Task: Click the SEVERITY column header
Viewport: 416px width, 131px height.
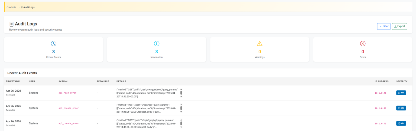Action: point(402,81)
